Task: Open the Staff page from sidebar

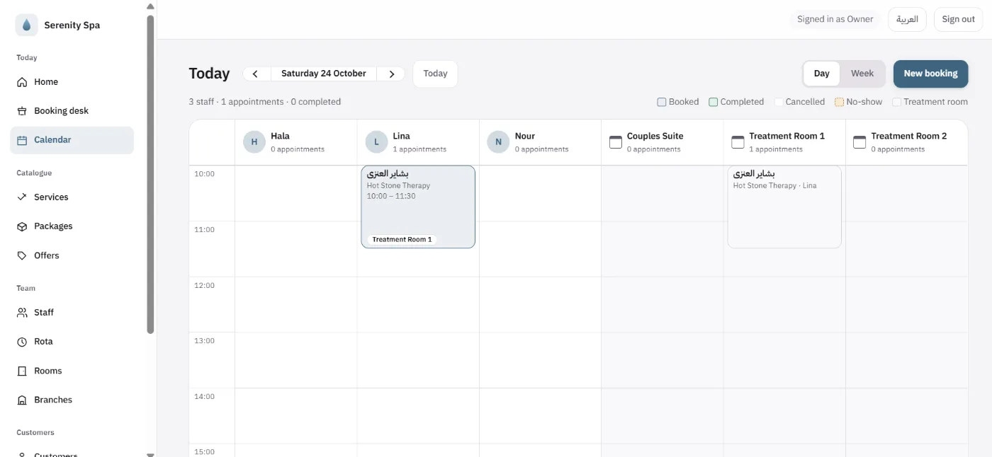Action: pos(72,313)
